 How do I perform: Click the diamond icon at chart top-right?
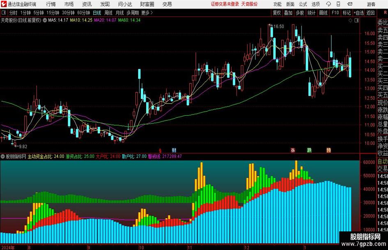click(350, 21)
